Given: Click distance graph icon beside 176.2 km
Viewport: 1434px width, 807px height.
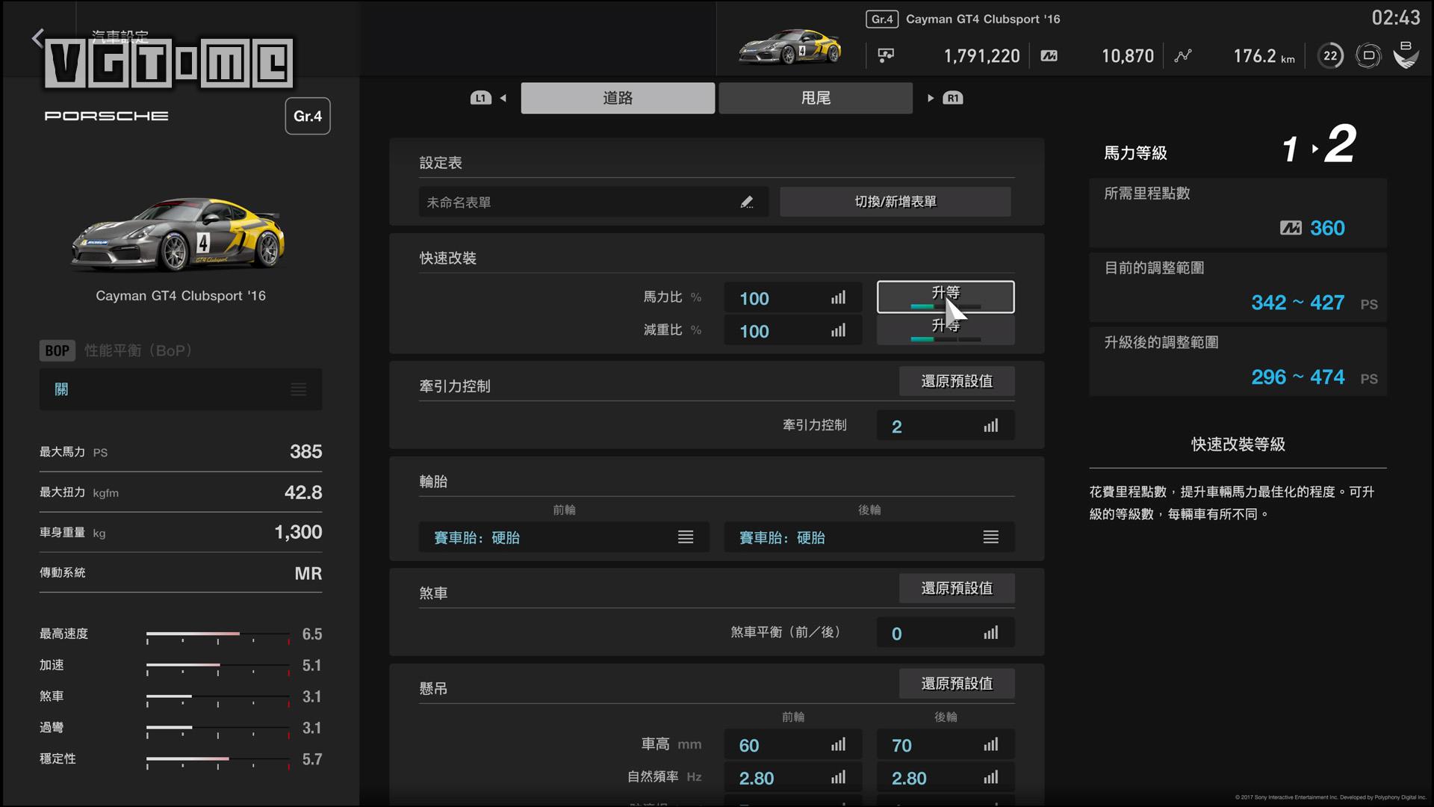Looking at the screenshot, I should (x=1183, y=55).
